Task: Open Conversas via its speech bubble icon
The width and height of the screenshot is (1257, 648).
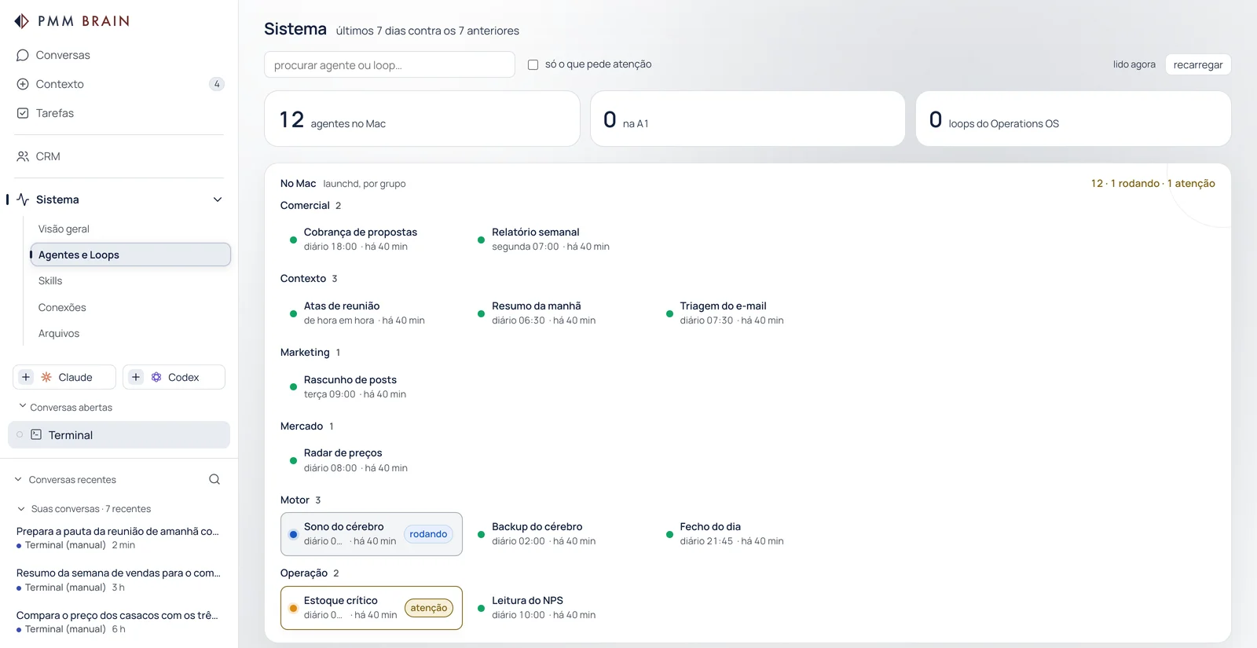Action: click(x=23, y=55)
